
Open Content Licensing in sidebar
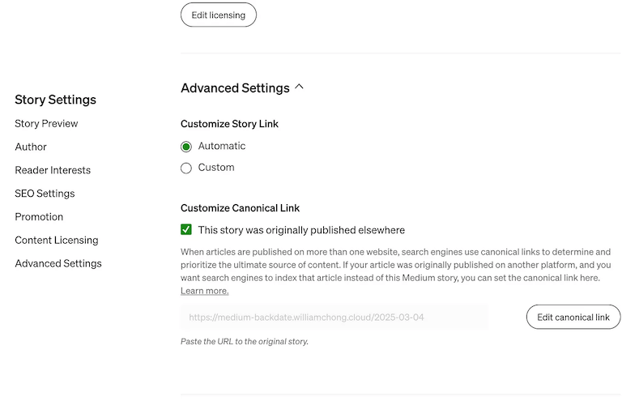tap(57, 240)
